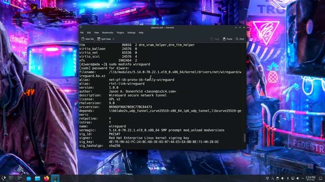Open the clipboard tray icon
325x182 pixels.
click(x=278, y=178)
